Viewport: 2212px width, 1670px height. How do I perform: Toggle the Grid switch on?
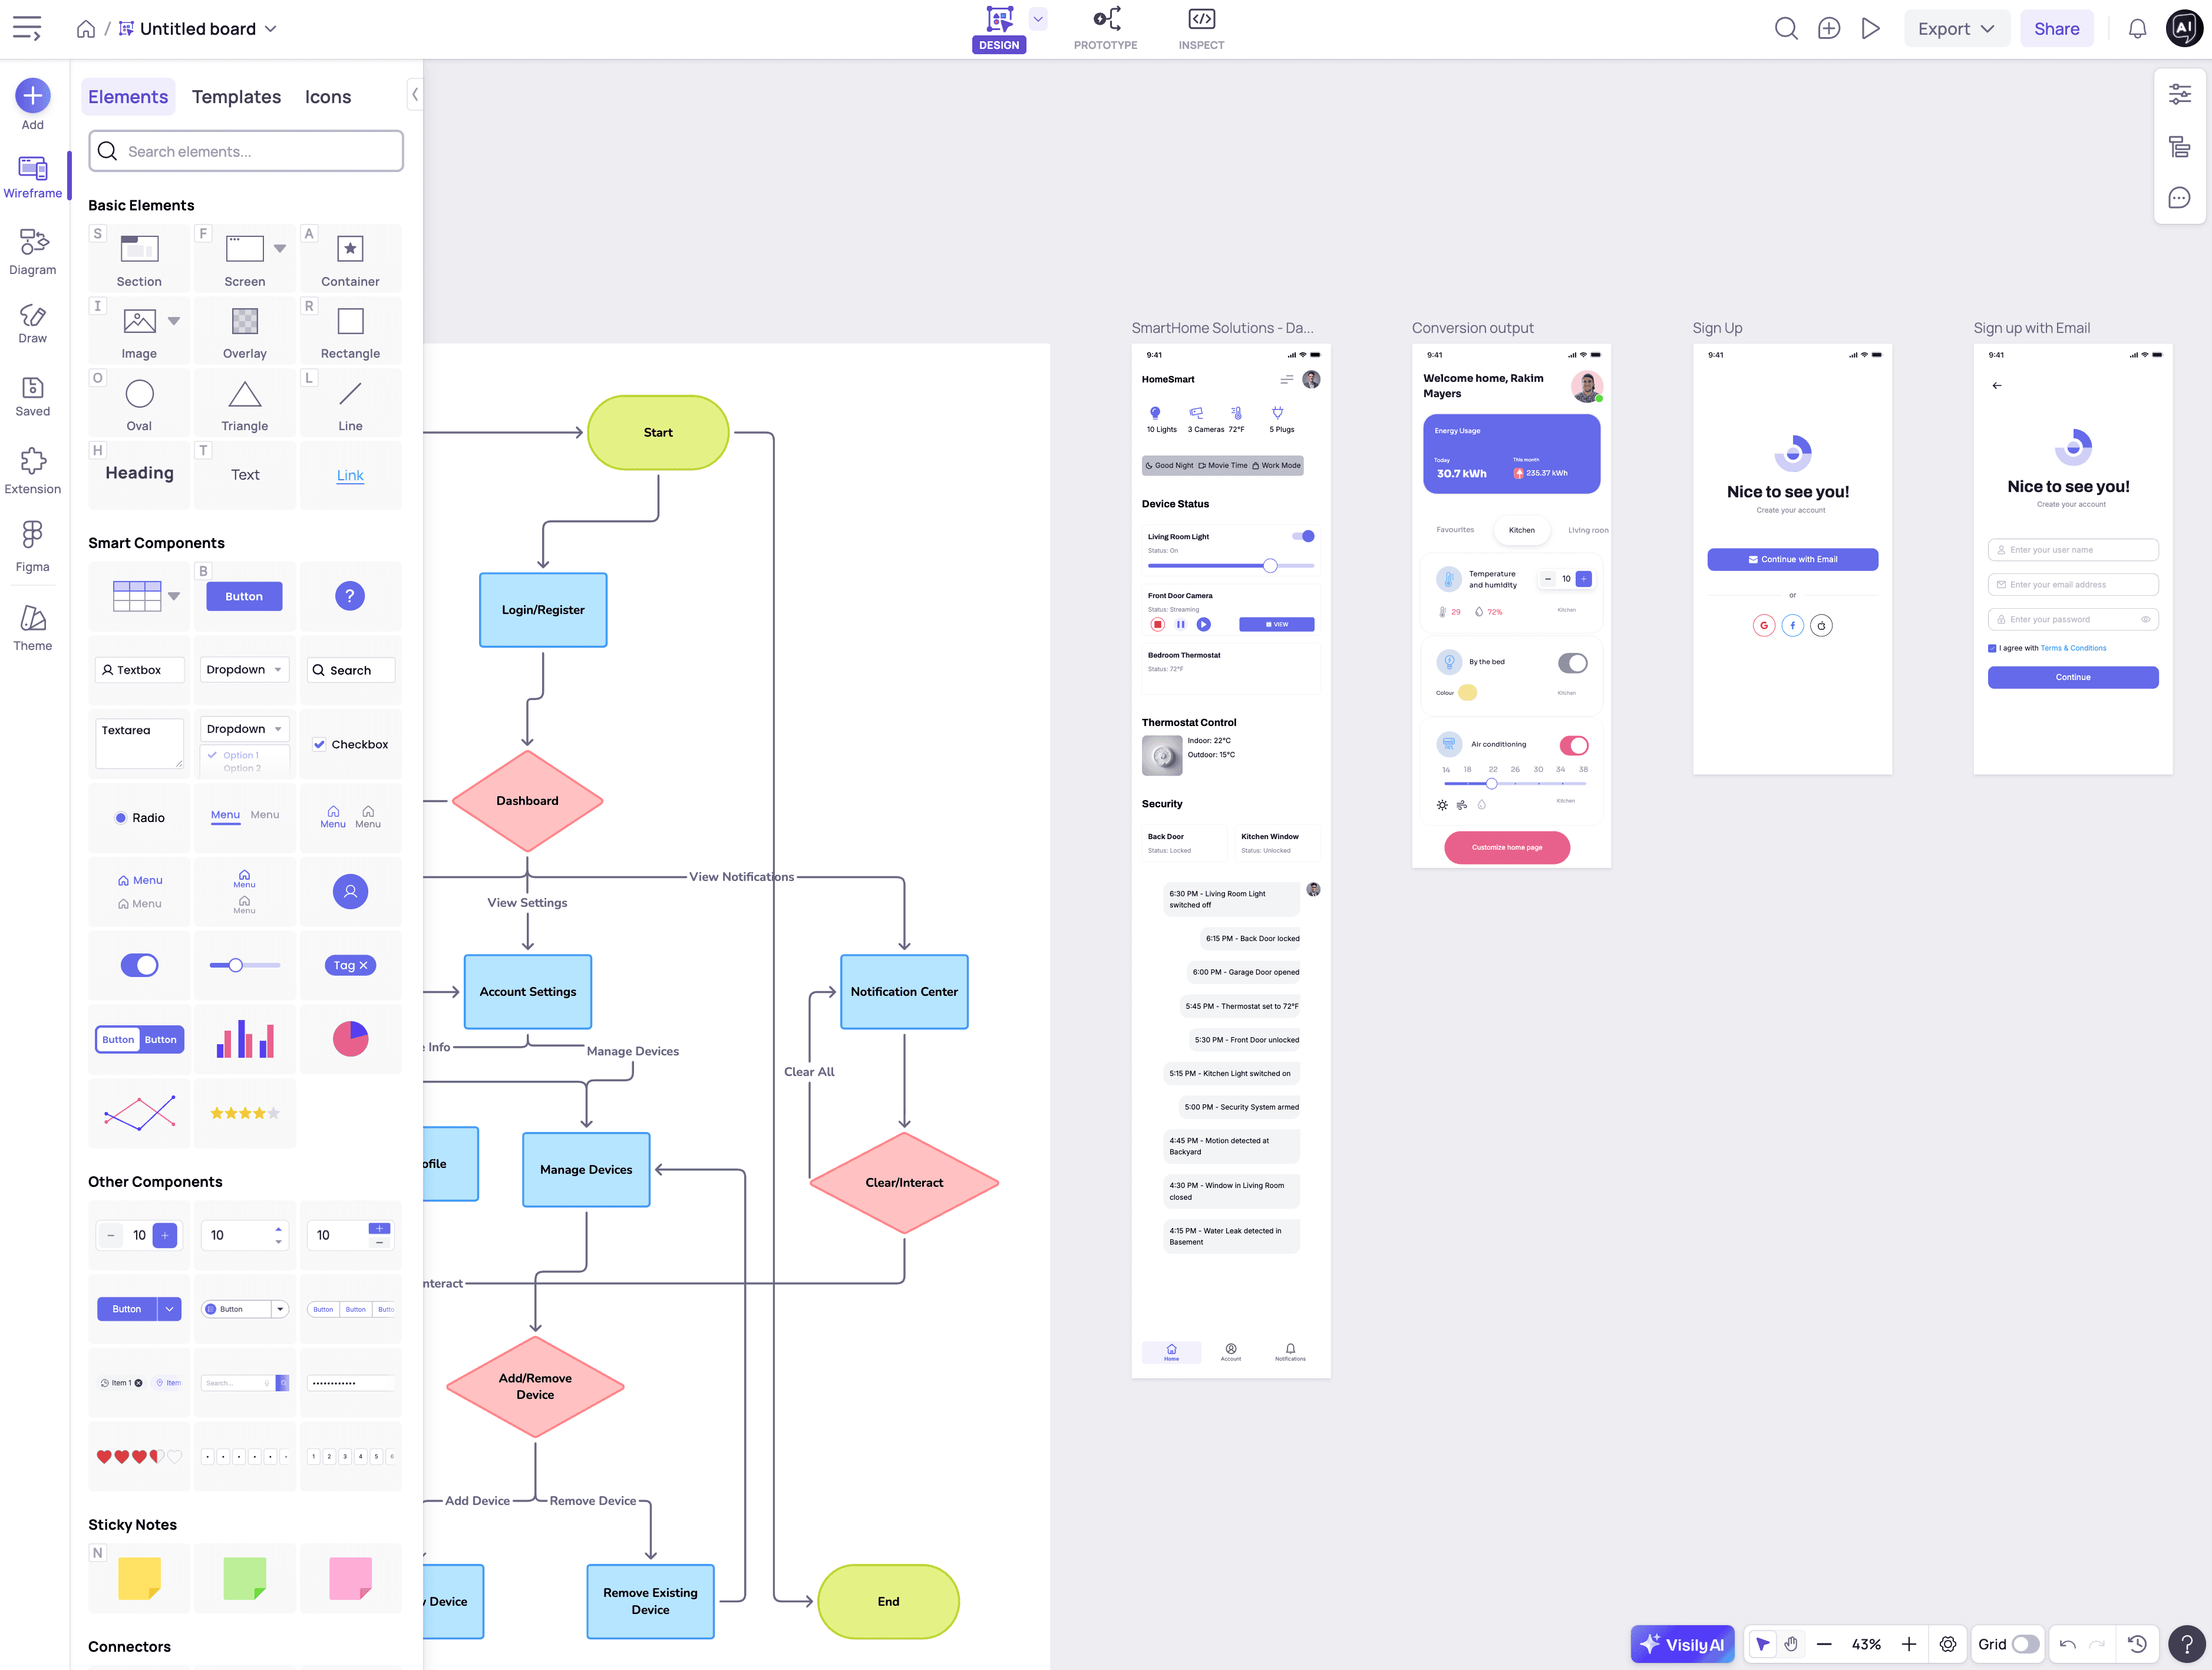point(2025,1644)
